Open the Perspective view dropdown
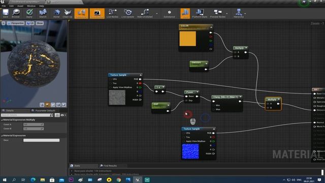 [16, 23]
